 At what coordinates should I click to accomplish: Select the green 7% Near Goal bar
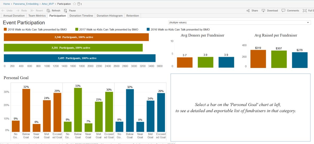click(x=88, y=128)
